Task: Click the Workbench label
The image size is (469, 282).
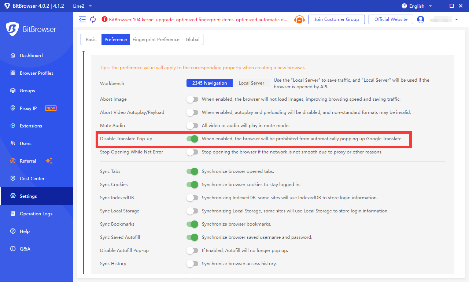Action: (112, 84)
